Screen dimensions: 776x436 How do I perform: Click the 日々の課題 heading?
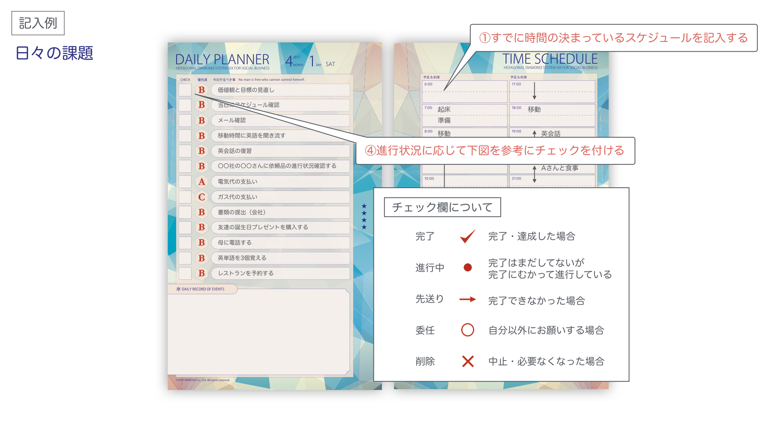(55, 53)
